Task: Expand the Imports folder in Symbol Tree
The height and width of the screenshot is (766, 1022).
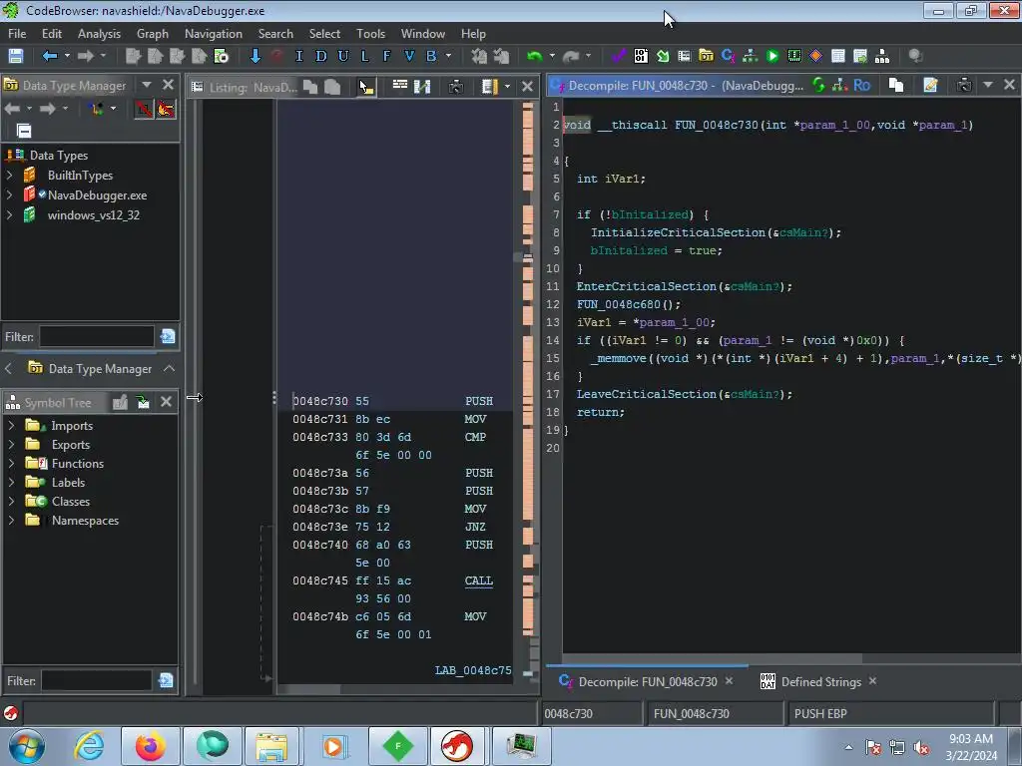Action: [x=11, y=425]
